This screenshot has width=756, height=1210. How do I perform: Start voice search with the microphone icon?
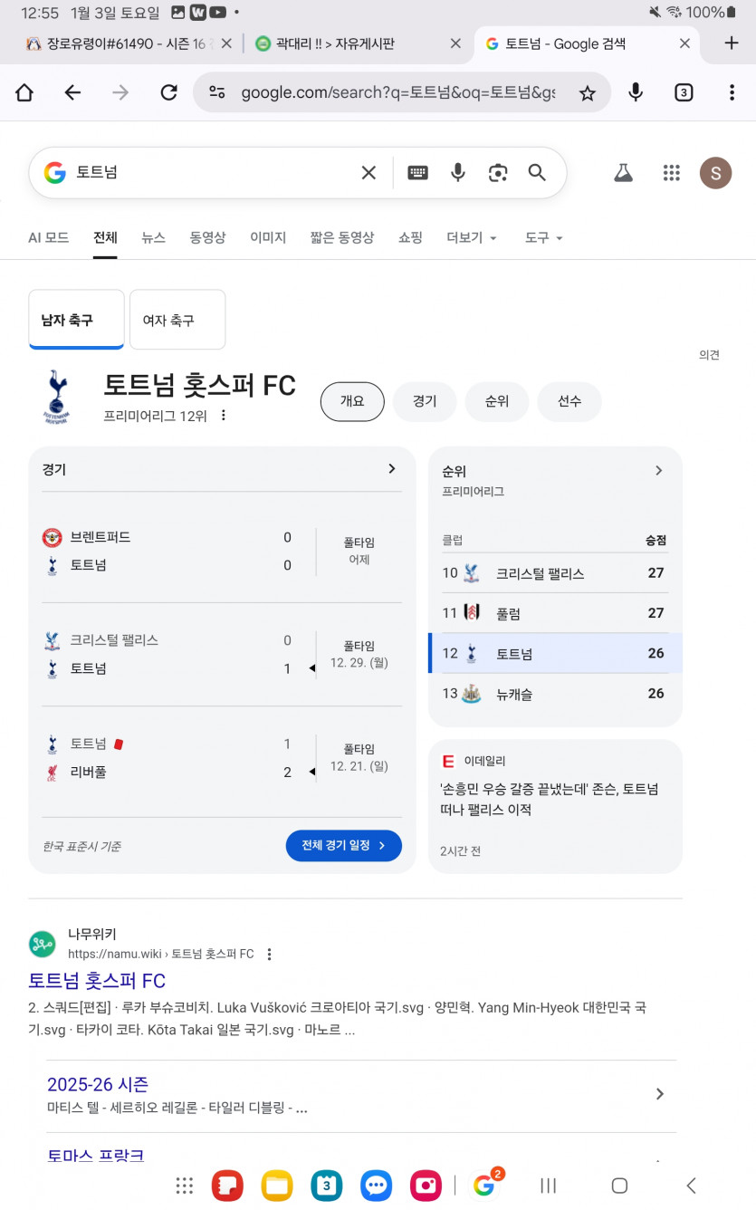[456, 172]
